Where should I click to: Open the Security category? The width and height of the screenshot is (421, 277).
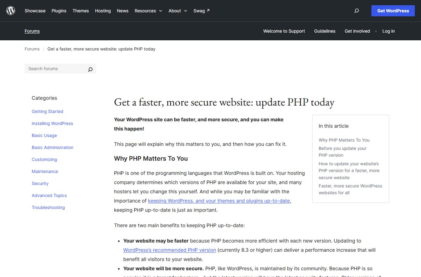(x=40, y=183)
